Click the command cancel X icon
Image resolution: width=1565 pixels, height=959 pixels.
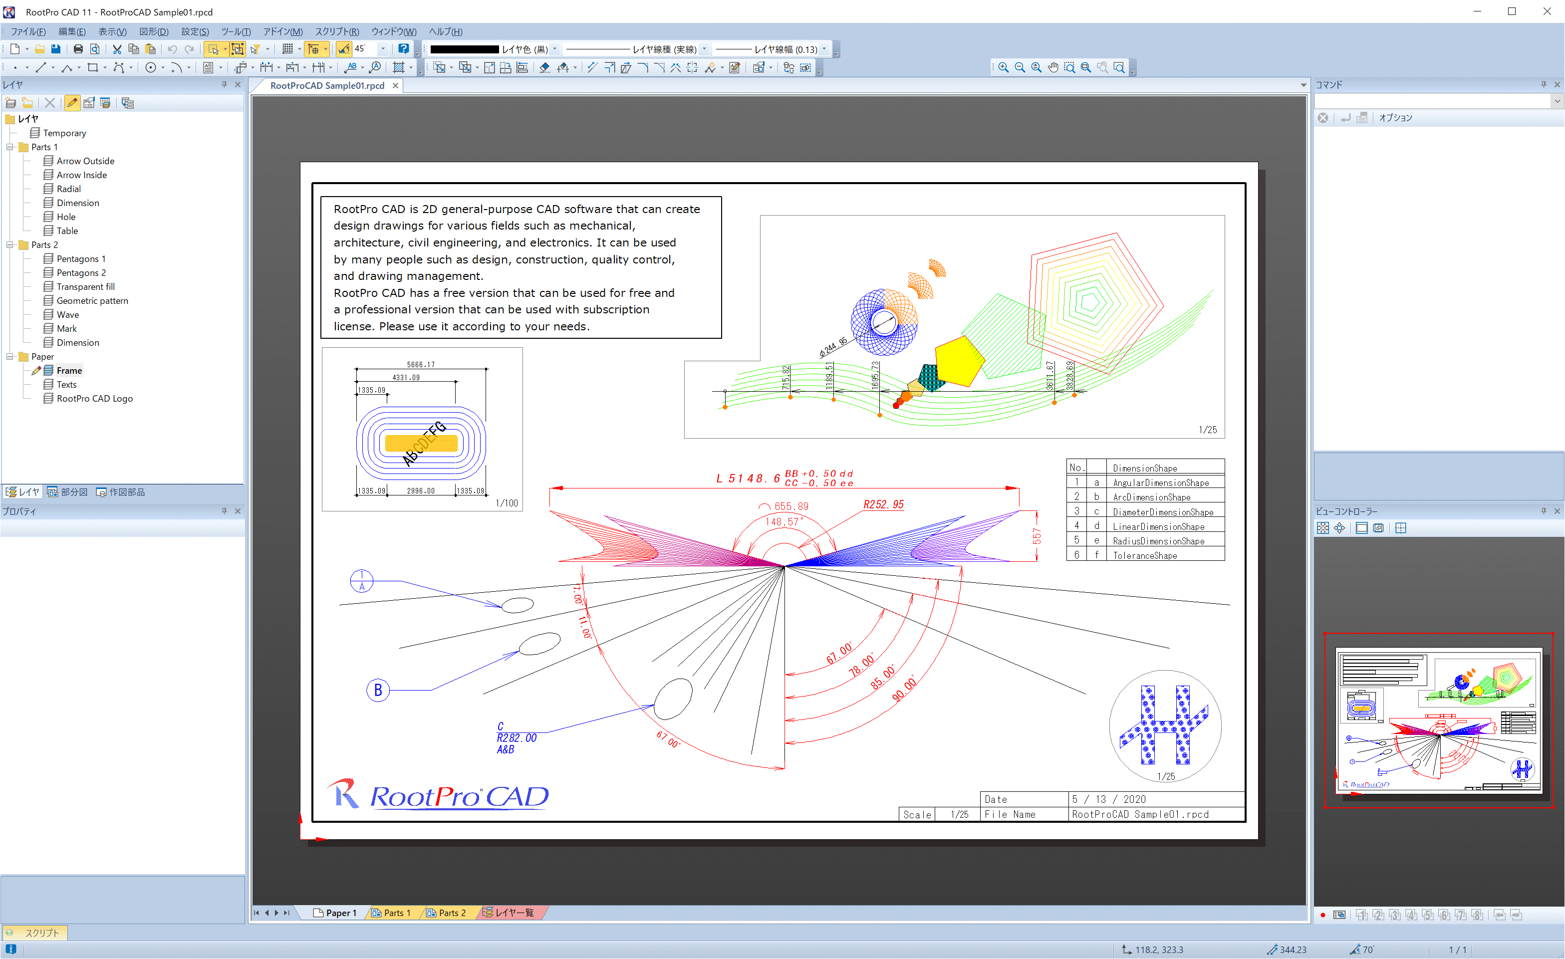[1323, 118]
